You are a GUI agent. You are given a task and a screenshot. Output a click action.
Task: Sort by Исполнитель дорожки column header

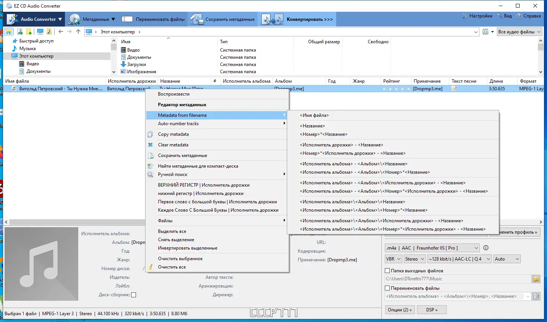[x=132, y=81]
